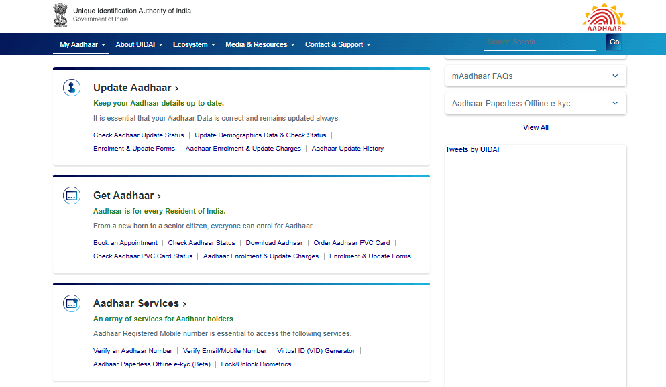Screen dimensions: 666x387
Task: Click the Government of India emblem logo
Action: 60,15
